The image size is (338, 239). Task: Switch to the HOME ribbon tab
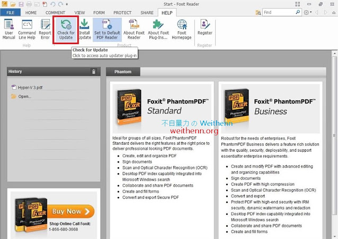(31, 13)
